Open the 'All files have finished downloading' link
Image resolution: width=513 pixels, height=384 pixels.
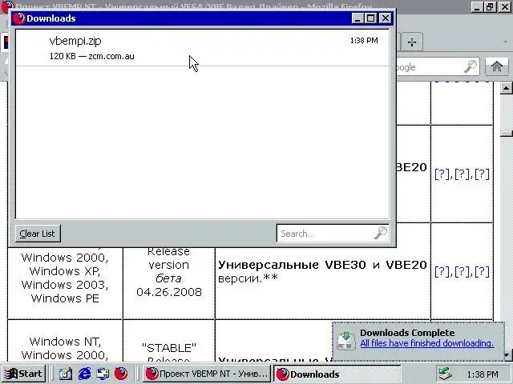[427, 343]
